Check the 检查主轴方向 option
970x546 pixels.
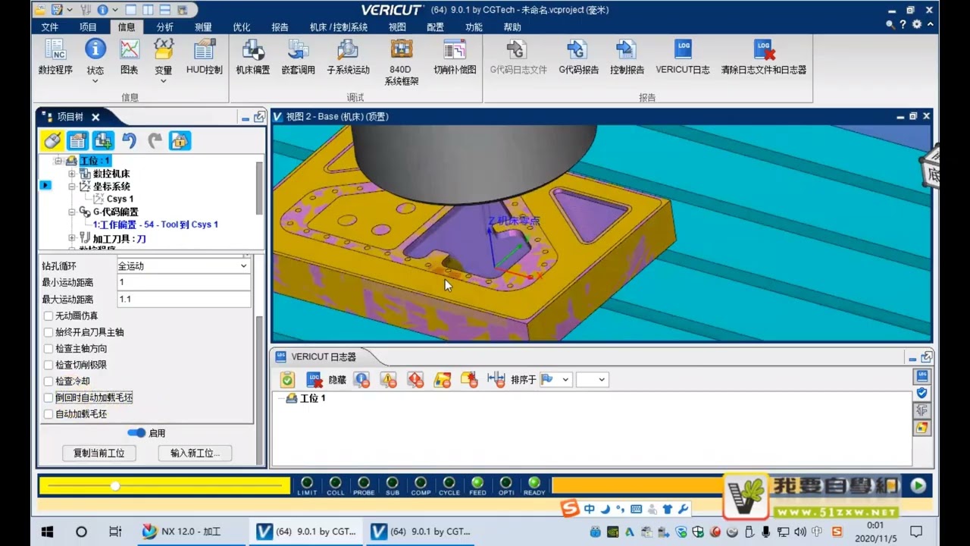pyautogui.click(x=49, y=349)
